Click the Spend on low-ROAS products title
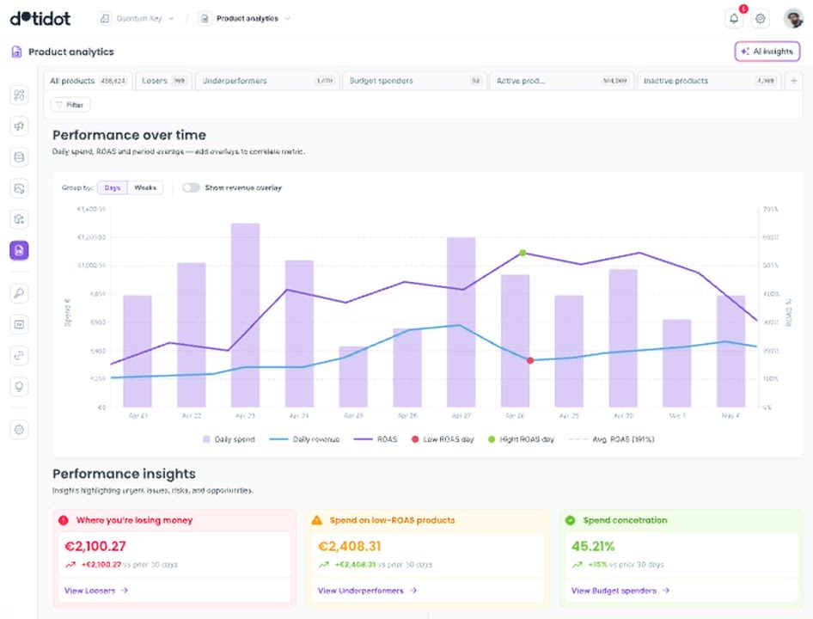 [392, 520]
